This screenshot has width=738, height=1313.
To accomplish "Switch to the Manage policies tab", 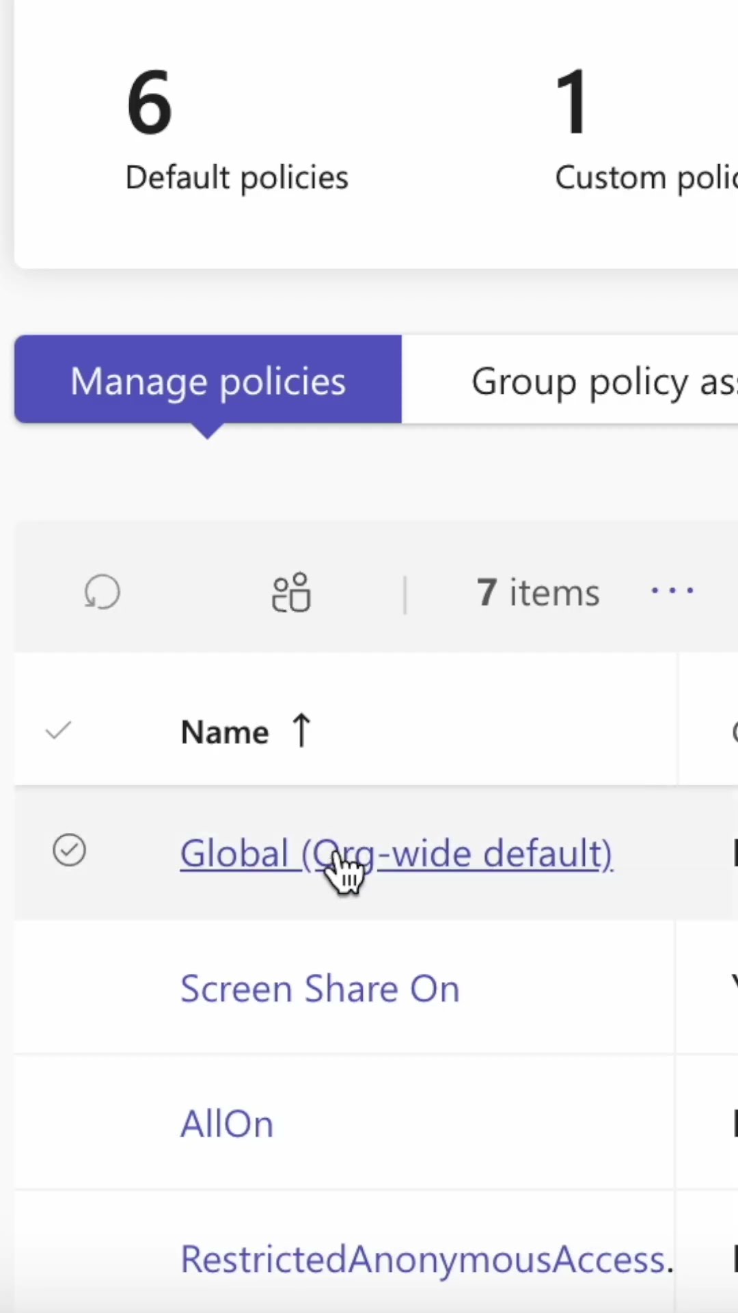I will 208,380.
